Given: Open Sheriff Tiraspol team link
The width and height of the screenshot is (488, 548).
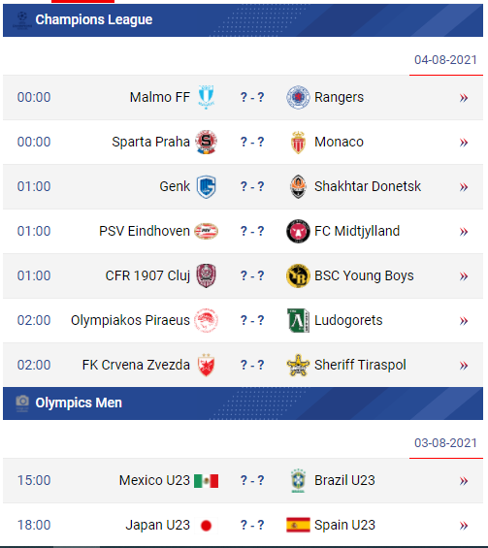Looking at the screenshot, I should pyautogui.click(x=360, y=365).
